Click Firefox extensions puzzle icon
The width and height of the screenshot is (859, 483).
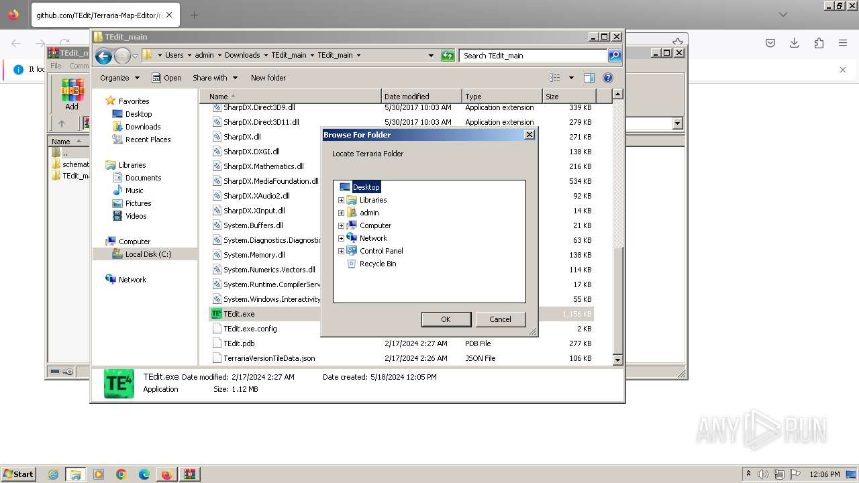coord(819,43)
